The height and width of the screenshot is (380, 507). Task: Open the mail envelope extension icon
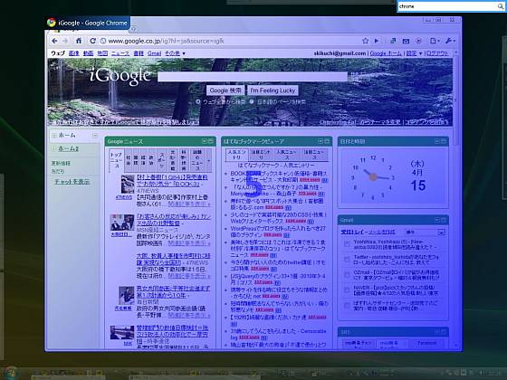coord(406,41)
